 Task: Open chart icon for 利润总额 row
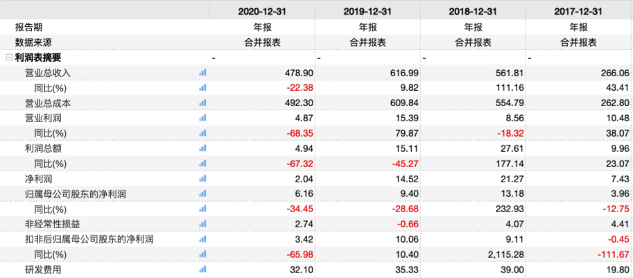(x=203, y=148)
